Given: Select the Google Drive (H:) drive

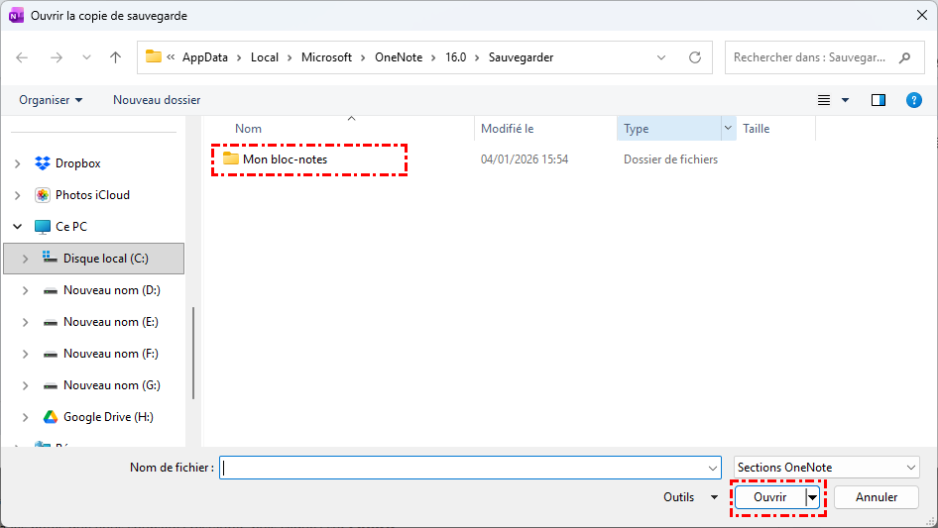Looking at the screenshot, I should tap(108, 417).
